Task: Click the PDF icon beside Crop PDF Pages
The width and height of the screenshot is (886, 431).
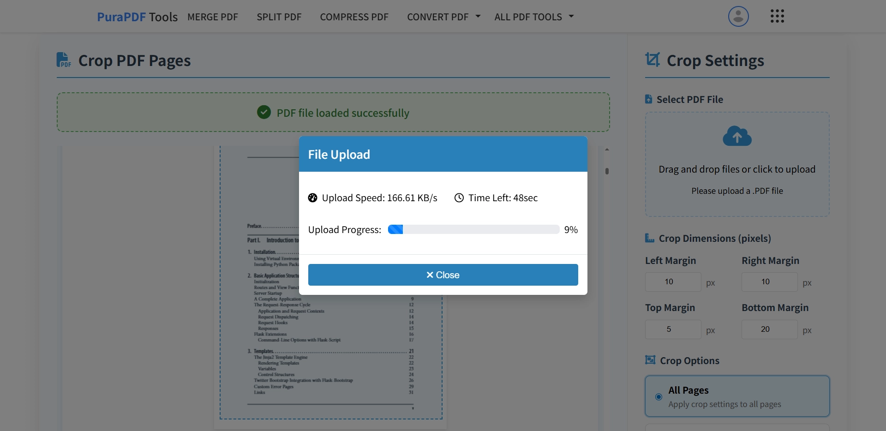Action: click(x=63, y=60)
